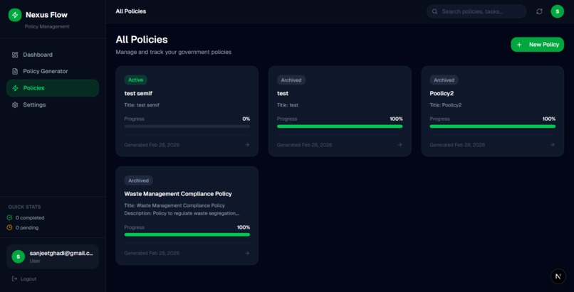Click the arrow on the test card
Image resolution: width=574 pixels, height=292 pixels.
pos(400,145)
